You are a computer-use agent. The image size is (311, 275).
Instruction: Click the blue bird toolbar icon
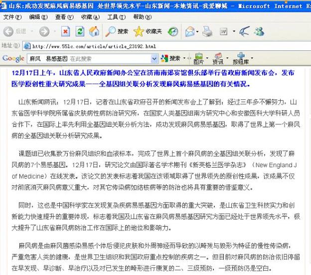coord(244,31)
